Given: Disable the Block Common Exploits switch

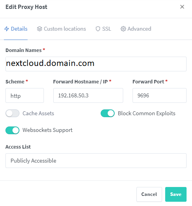Looking at the screenshot, I should [x=108, y=113].
